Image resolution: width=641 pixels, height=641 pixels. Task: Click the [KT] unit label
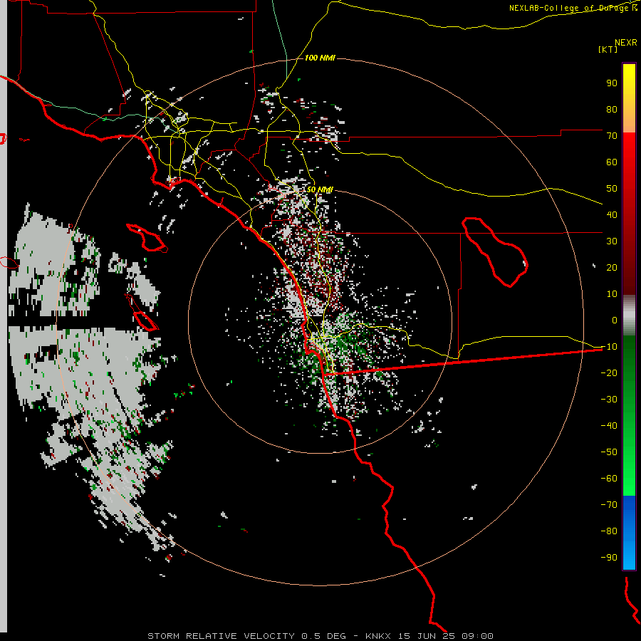click(608, 49)
